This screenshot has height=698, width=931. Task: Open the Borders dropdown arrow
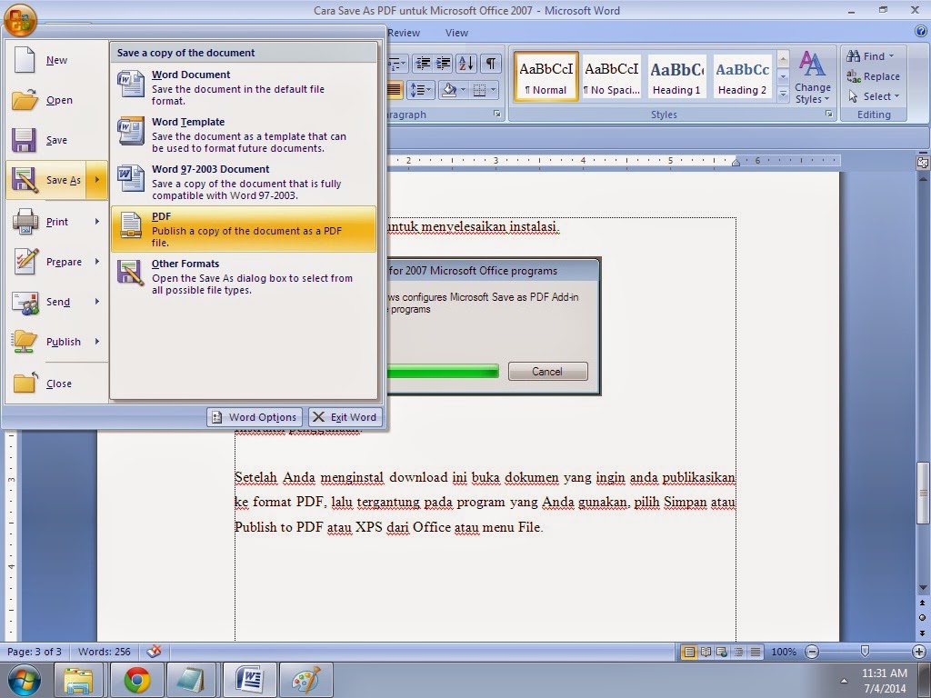pos(494,90)
